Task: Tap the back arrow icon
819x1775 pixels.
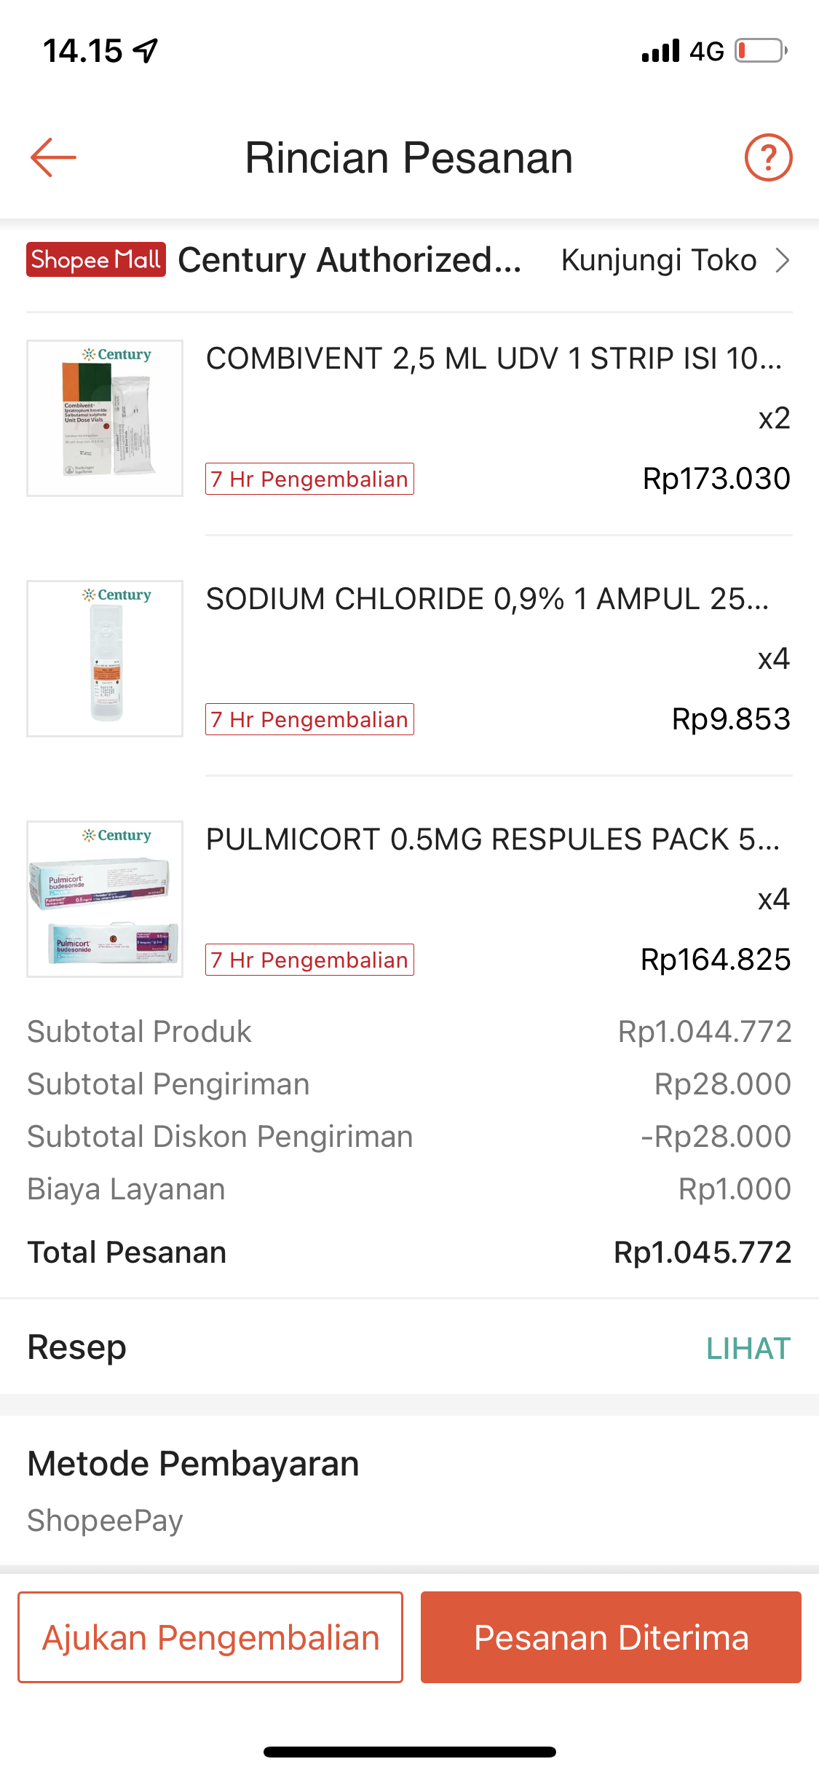Action: 53,157
